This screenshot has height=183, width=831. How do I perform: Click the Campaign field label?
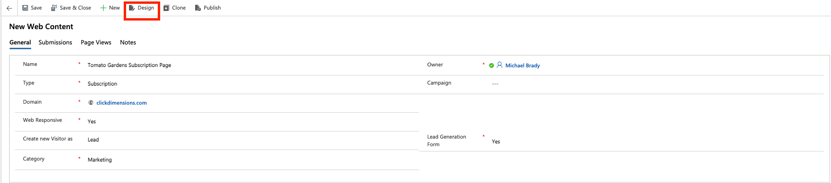[439, 83]
